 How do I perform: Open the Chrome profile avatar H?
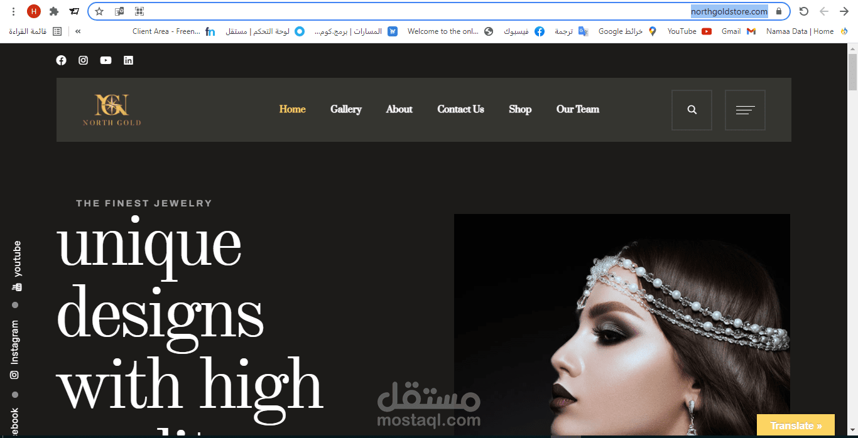click(x=34, y=11)
